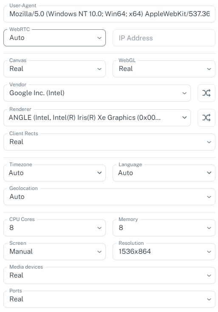The height and width of the screenshot is (312, 218).
Task: Open the Timezone dropdown
Action: (x=54, y=173)
